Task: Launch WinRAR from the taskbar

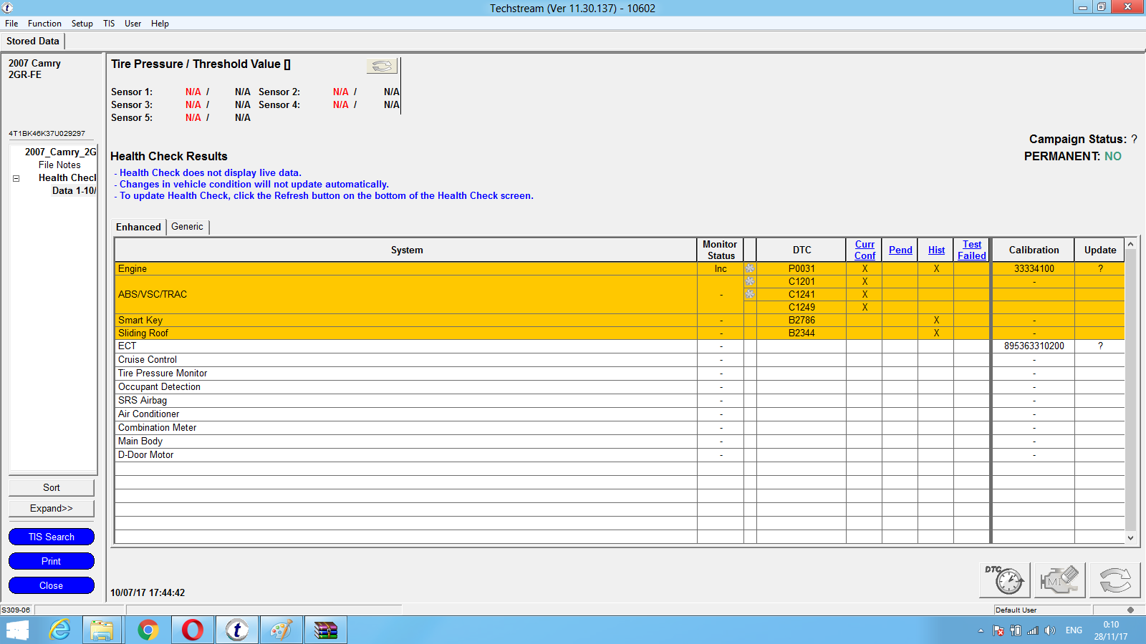Action: (326, 630)
